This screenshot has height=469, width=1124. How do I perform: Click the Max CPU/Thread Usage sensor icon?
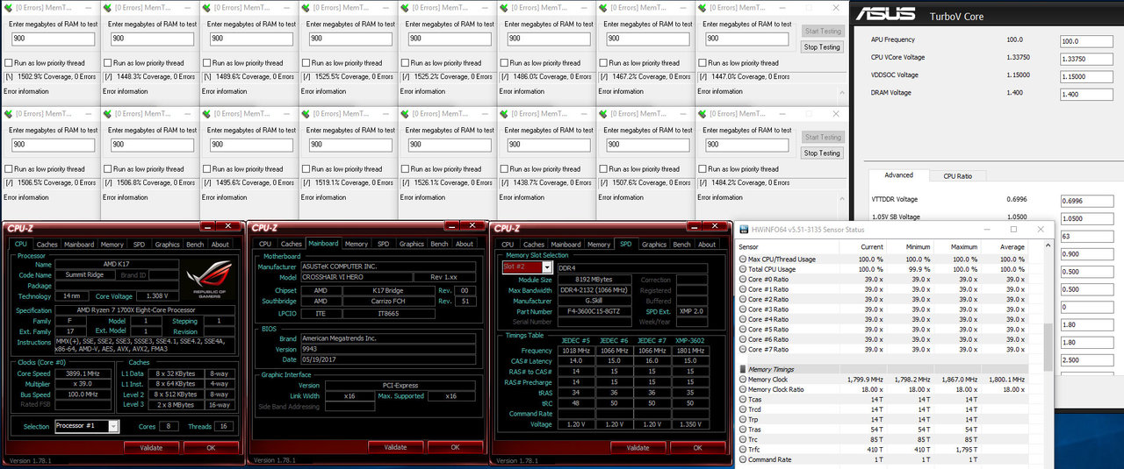click(x=742, y=259)
